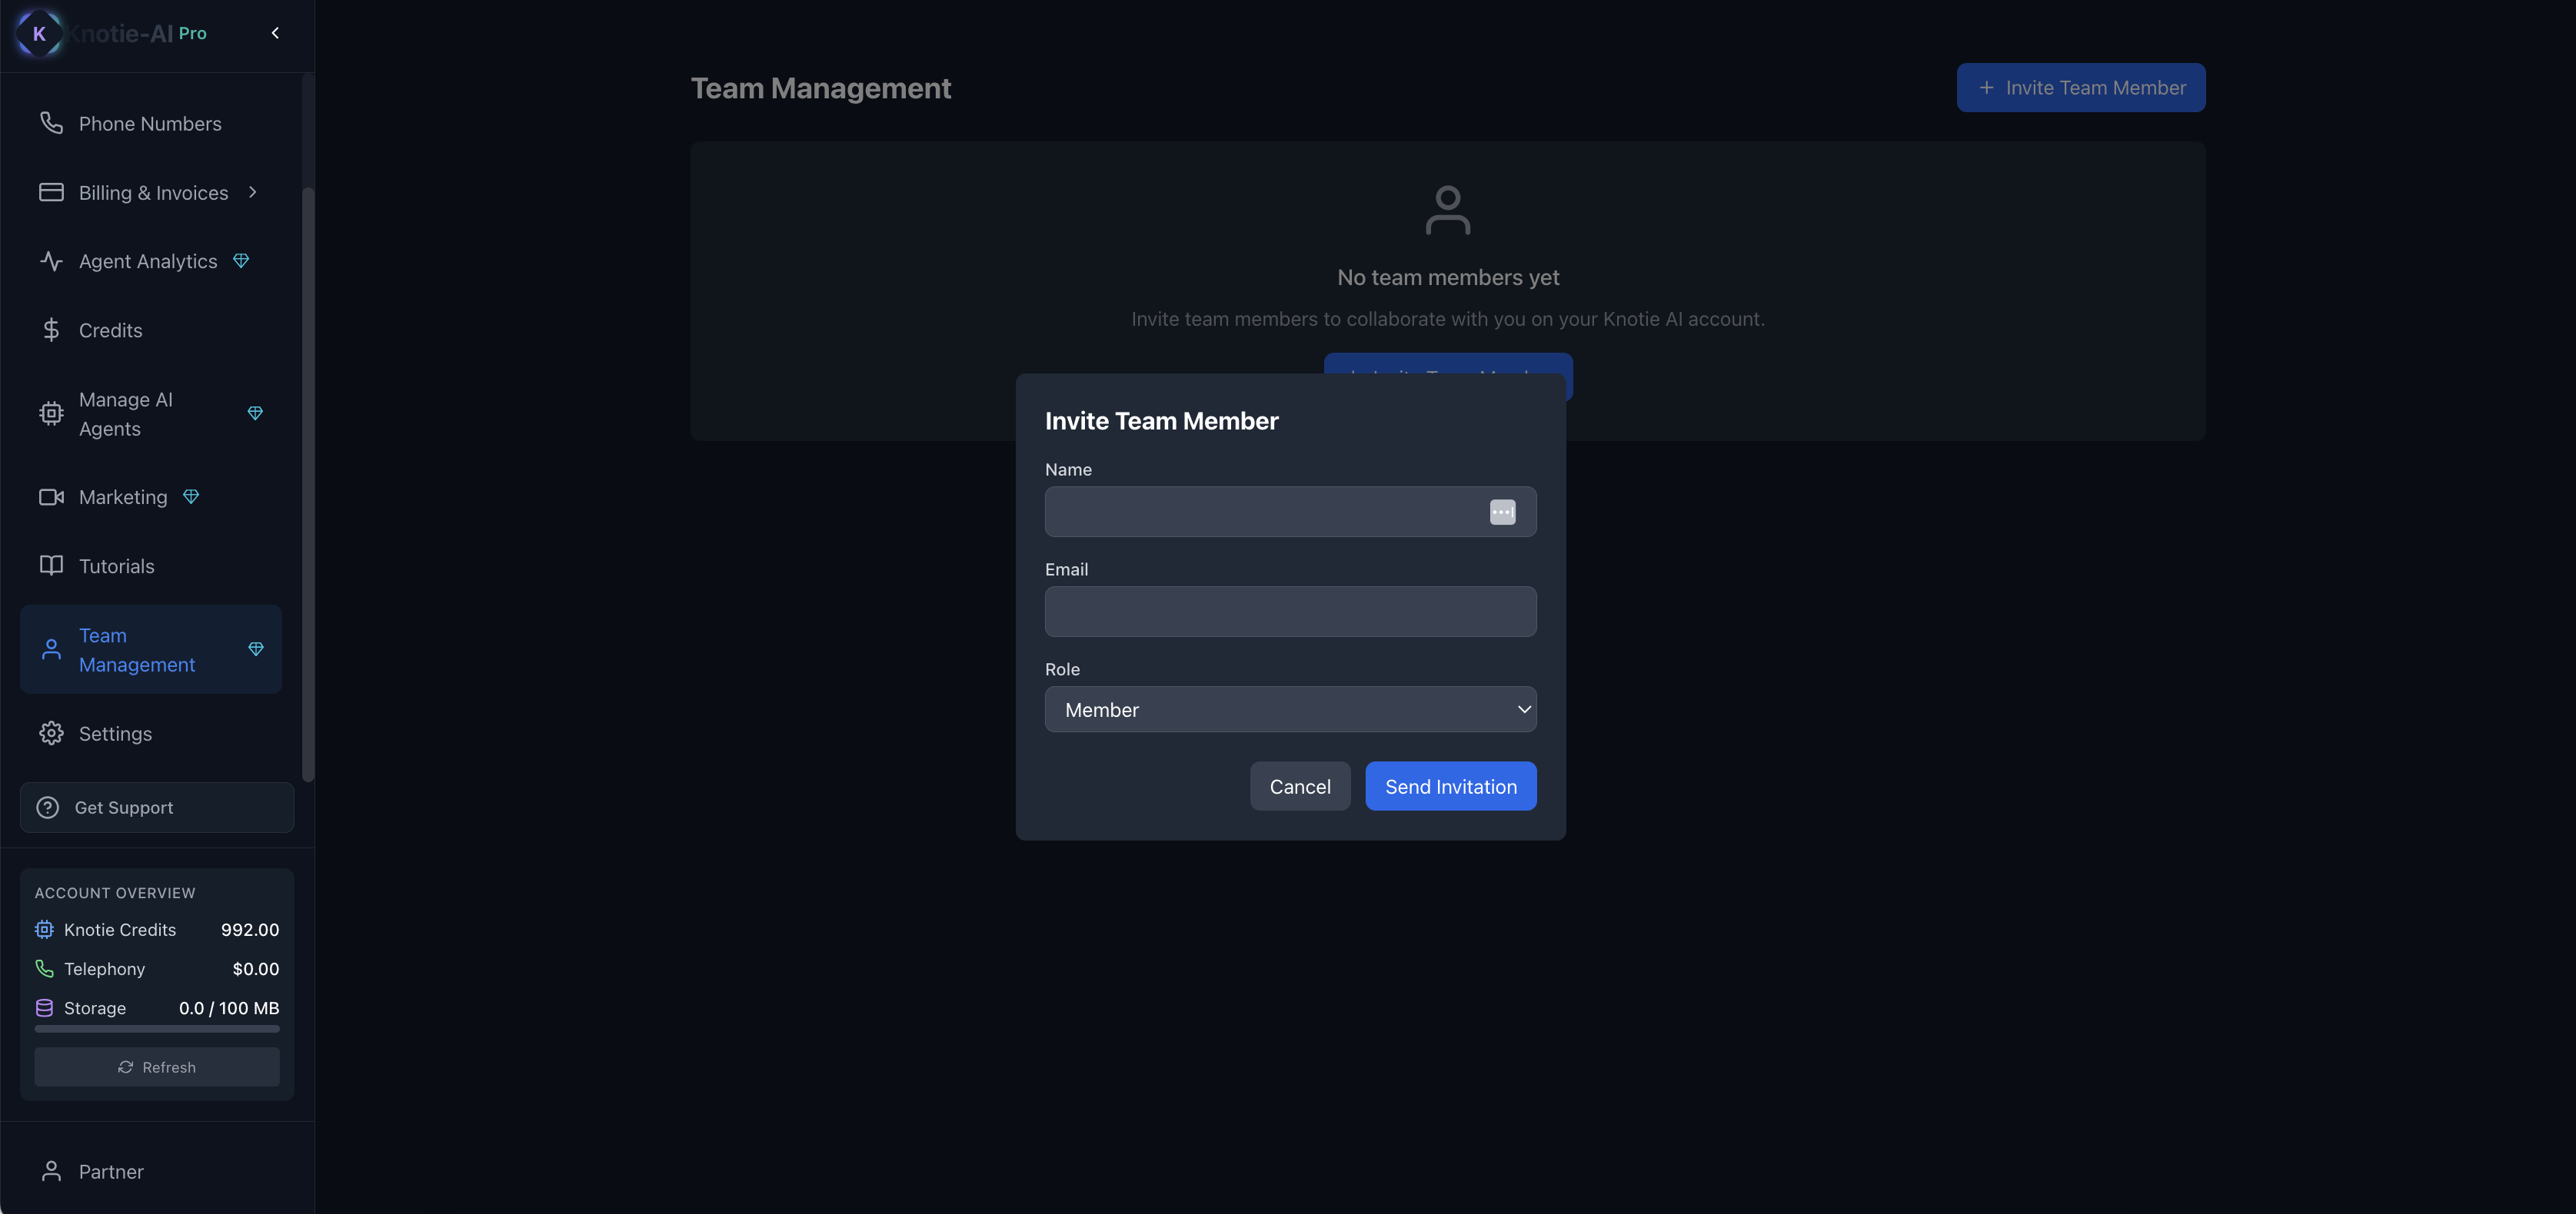The height and width of the screenshot is (1214, 2576).
Task: Click the Get Support button
Action: coord(157,808)
